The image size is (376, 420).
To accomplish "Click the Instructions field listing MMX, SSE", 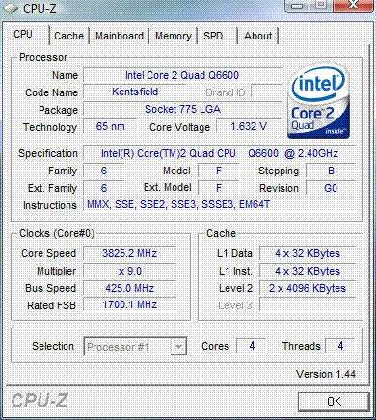I will 220,204.
